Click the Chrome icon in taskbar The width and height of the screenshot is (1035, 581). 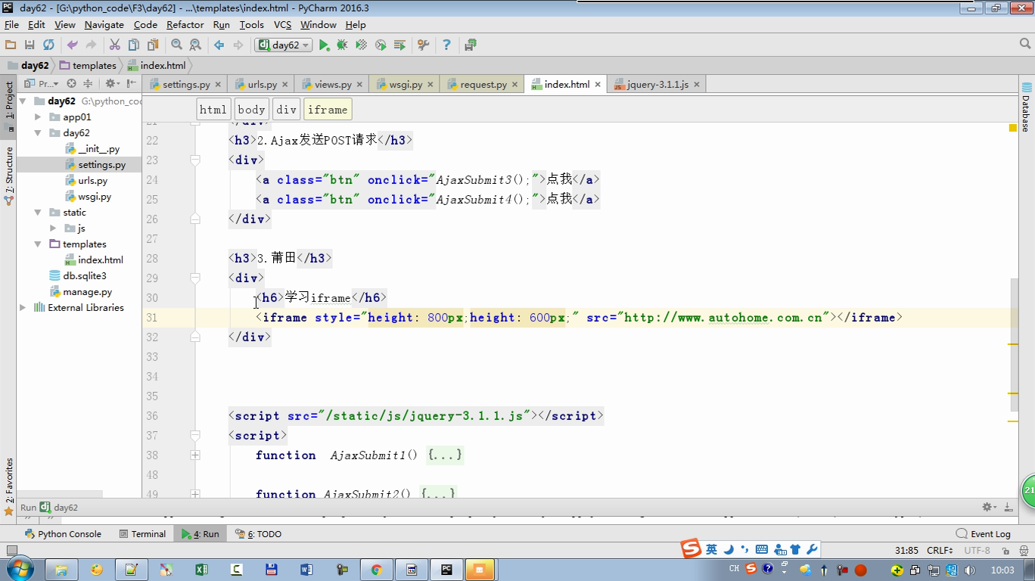tap(376, 570)
